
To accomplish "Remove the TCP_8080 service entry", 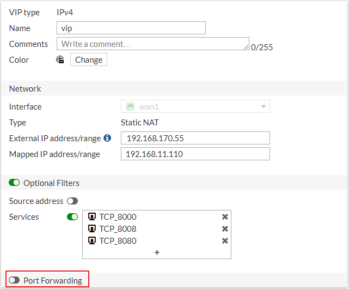I will (x=225, y=241).
